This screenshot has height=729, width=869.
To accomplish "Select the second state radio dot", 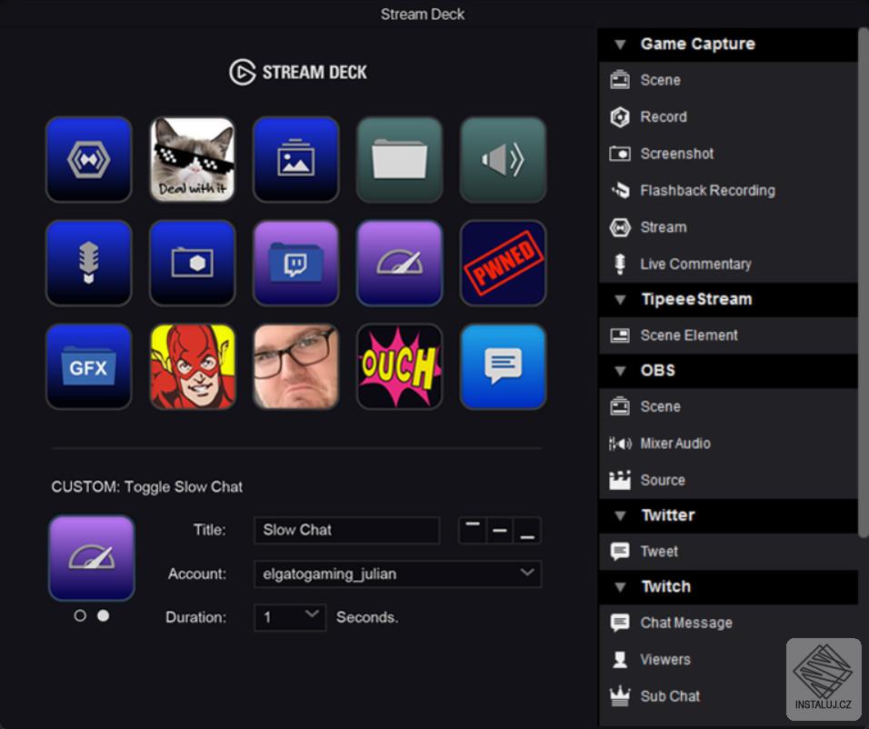I will pyautogui.click(x=103, y=615).
